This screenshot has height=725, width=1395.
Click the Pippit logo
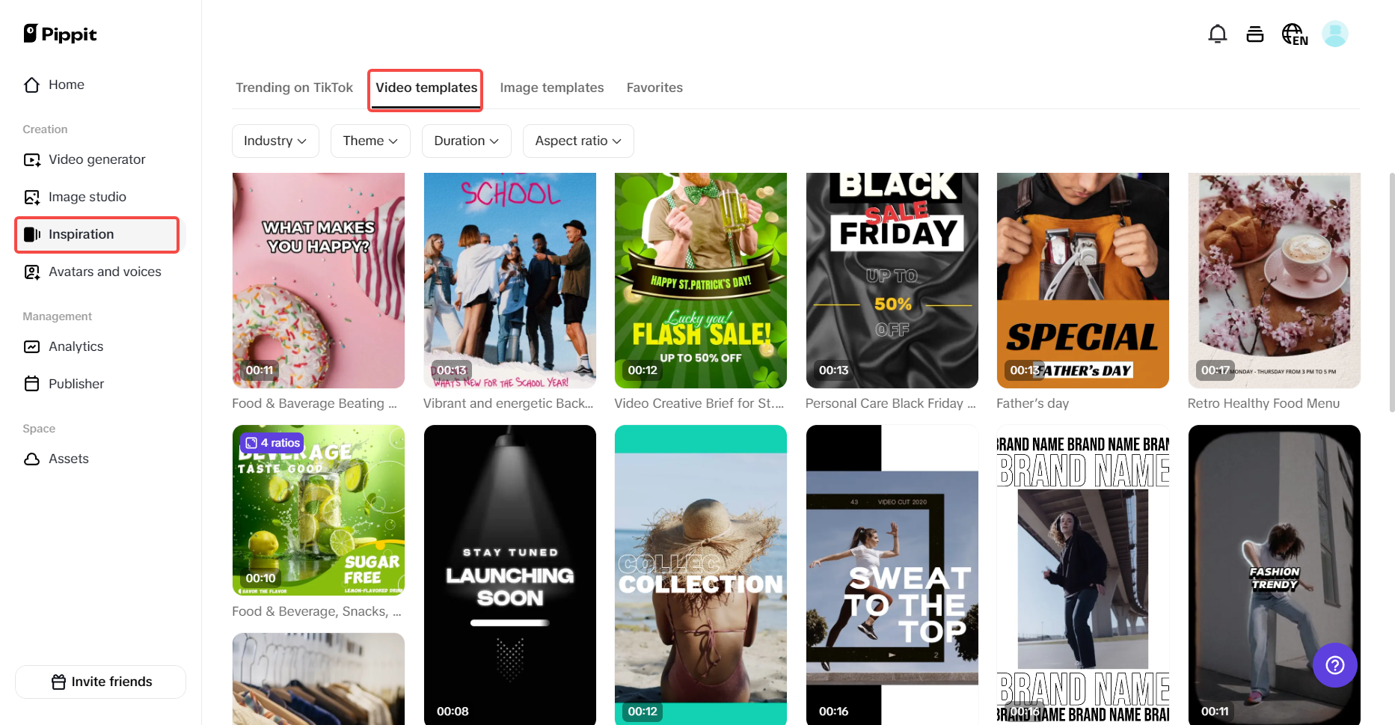click(x=60, y=34)
